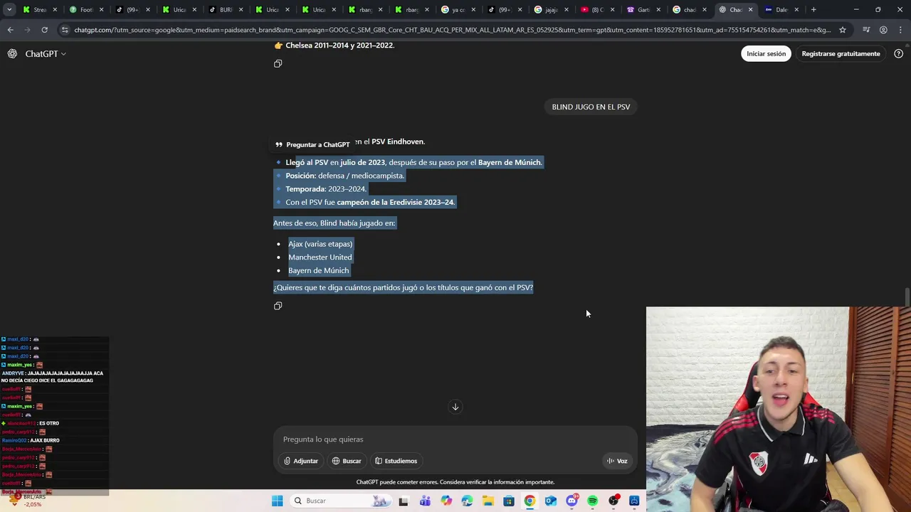The image size is (911, 512).
Task: Open Task View on taskbar
Action: click(x=404, y=501)
